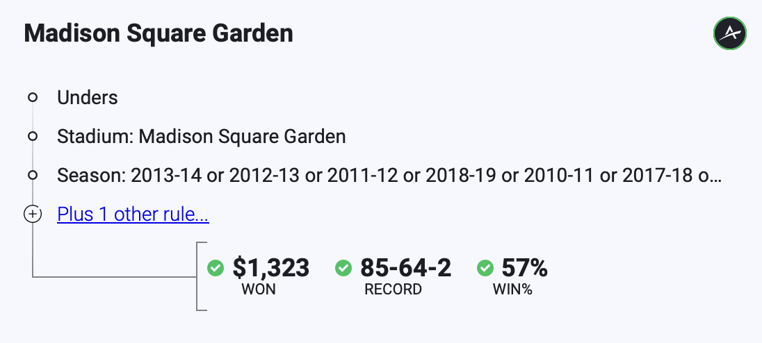
Task: Click the green check beside 57%
Action: point(485,267)
